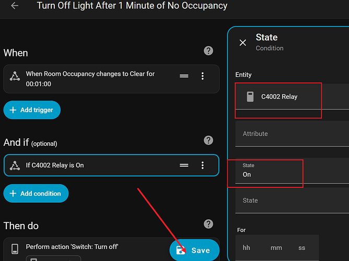Viewport: 349px width, 261px height.
Task: Click the Add trigger button
Action: 32,110
